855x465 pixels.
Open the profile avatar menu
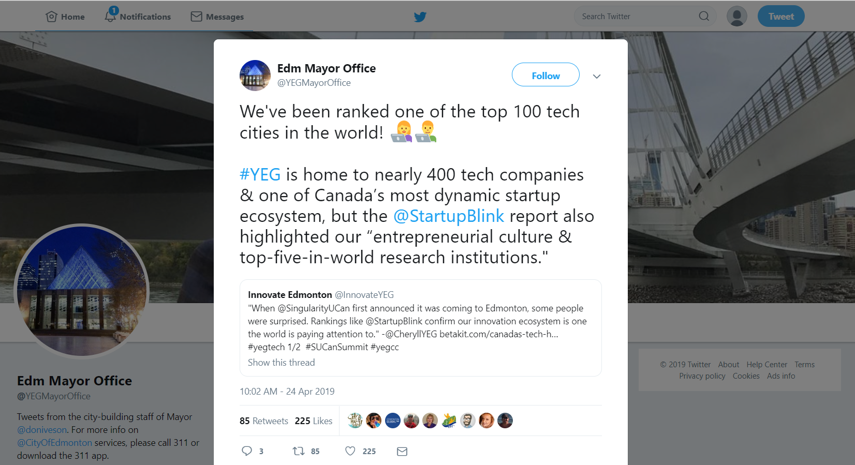(736, 17)
